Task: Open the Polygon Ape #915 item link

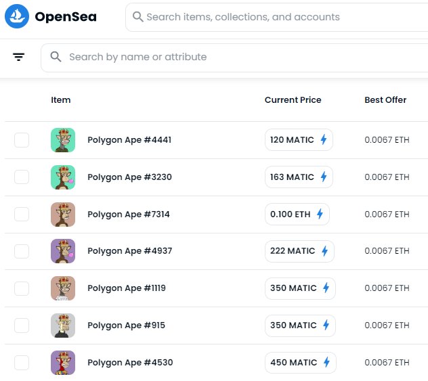Action: tap(127, 326)
